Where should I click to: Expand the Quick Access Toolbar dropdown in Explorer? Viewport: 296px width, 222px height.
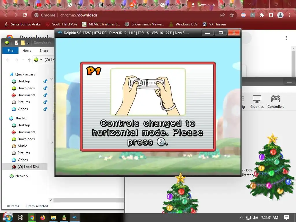tap(28, 43)
